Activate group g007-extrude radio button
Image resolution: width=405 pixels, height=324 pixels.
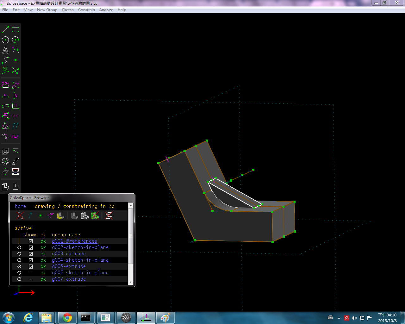pos(19,279)
